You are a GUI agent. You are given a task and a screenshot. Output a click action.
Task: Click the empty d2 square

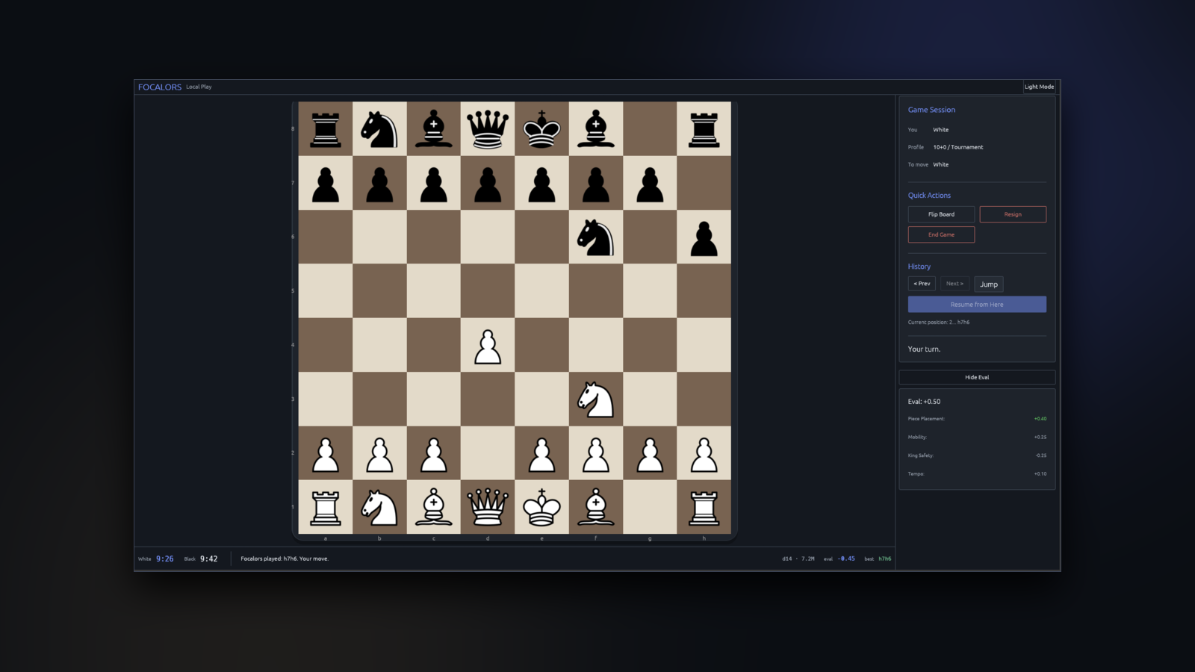pos(488,453)
